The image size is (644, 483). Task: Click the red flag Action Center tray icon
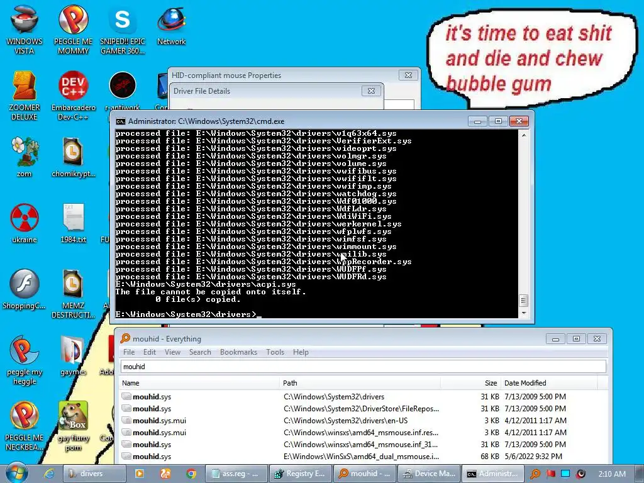551,474
